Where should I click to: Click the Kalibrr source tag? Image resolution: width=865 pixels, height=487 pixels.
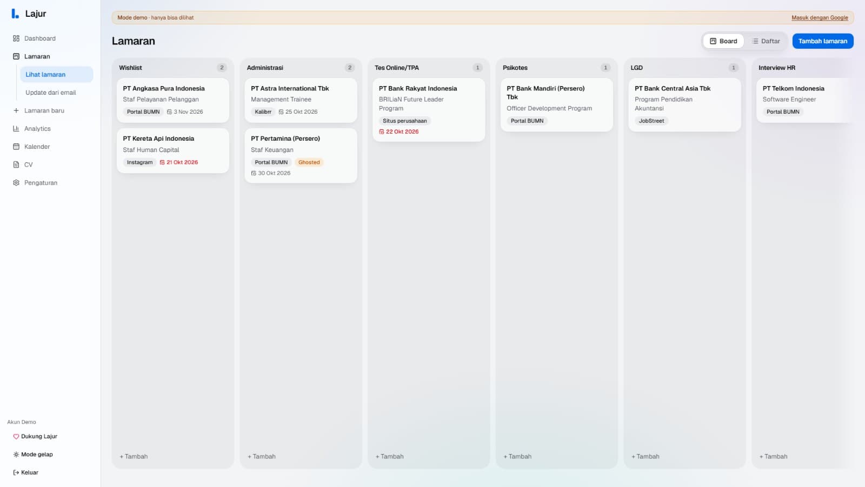263,112
